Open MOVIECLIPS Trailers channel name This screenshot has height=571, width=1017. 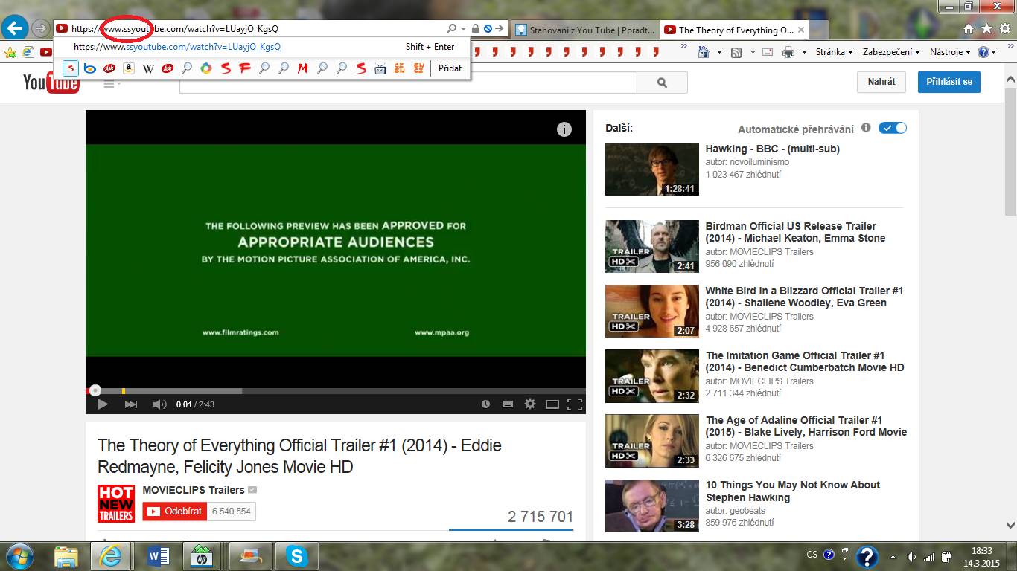click(x=194, y=490)
